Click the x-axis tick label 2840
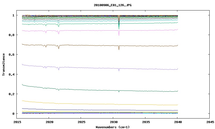This screenshot has width=215, height=129. tap(178, 122)
